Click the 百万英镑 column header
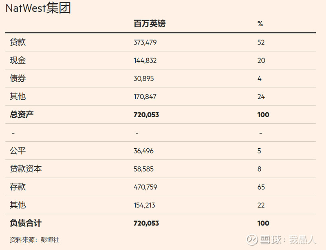Image resolution: width=326 pixels, height=250 pixels. coord(150,23)
